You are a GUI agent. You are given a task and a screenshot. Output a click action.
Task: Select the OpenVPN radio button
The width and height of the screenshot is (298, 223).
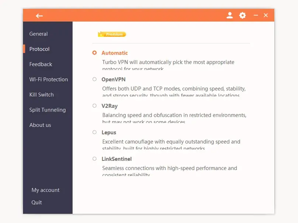click(x=94, y=79)
